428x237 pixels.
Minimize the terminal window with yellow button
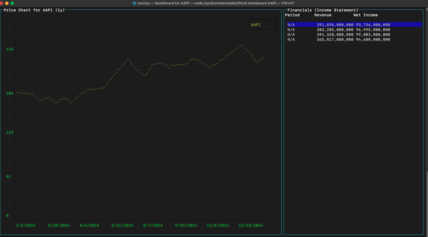tap(7, 3)
